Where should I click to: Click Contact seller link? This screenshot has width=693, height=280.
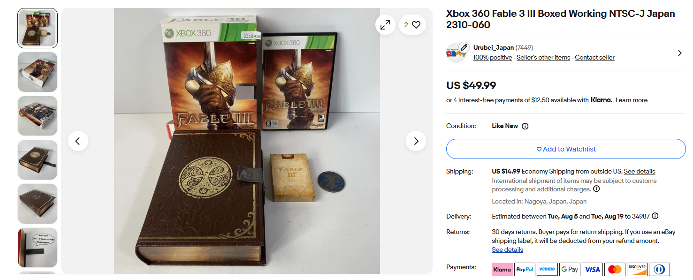click(x=594, y=58)
